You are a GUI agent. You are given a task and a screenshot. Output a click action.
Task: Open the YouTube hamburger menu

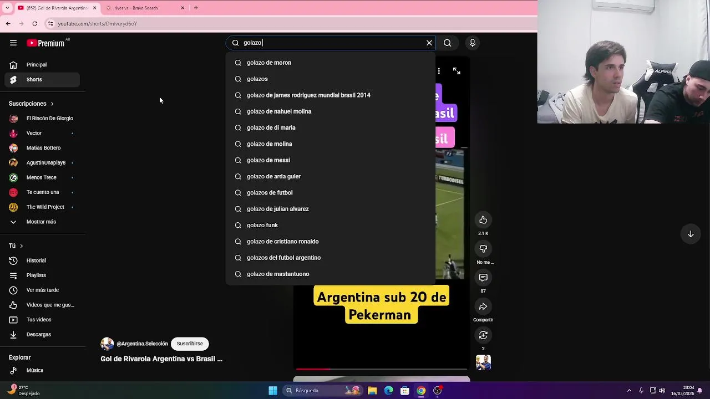coord(13,43)
